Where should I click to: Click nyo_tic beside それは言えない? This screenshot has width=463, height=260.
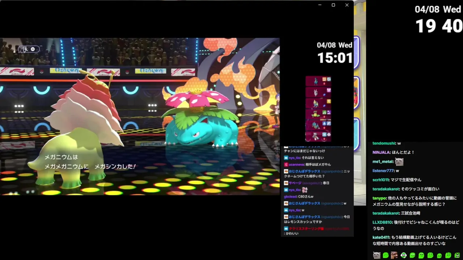[x=294, y=158]
